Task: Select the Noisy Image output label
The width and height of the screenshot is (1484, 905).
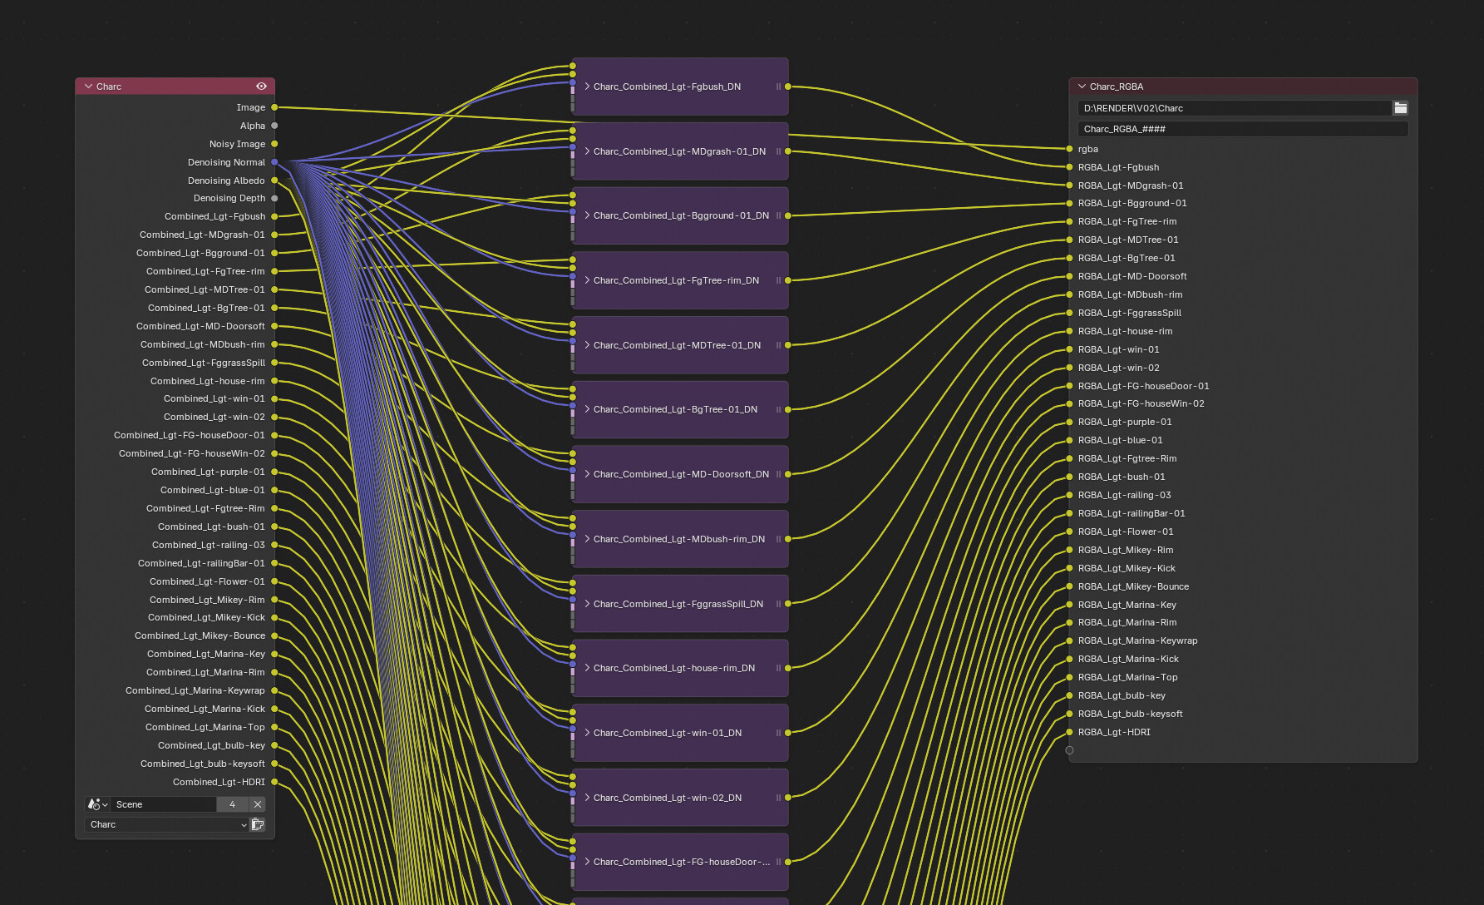Action: tap(237, 144)
